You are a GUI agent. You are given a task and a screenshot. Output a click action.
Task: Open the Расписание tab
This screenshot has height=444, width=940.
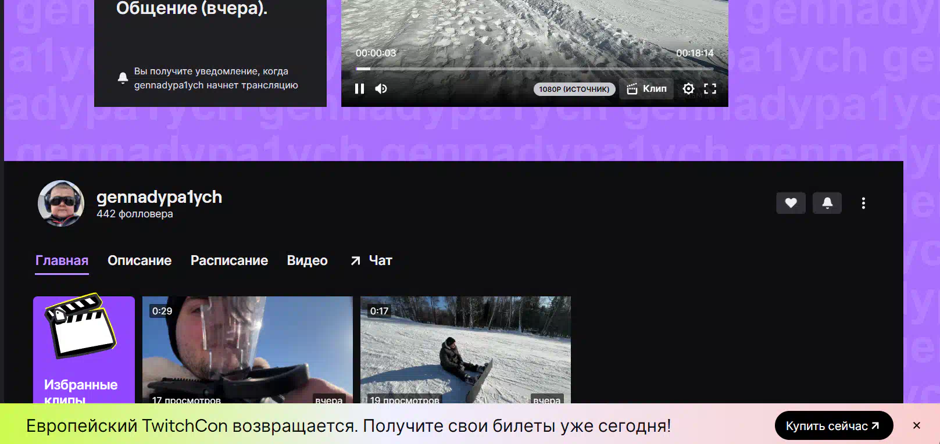[x=229, y=260]
